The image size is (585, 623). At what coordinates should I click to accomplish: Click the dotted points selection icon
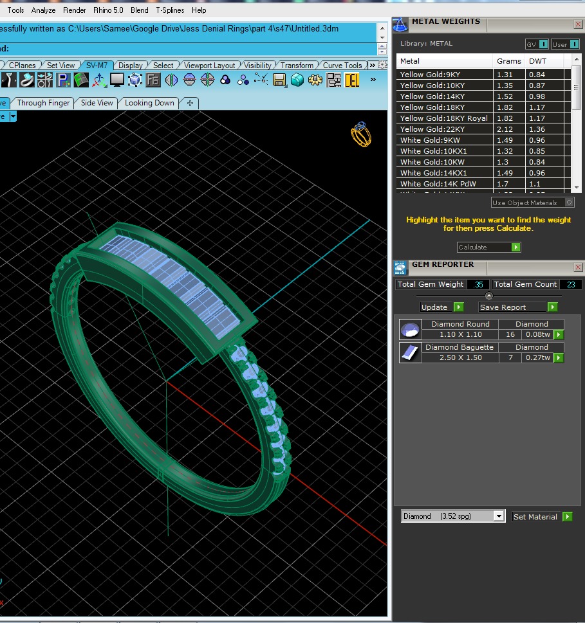261,79
